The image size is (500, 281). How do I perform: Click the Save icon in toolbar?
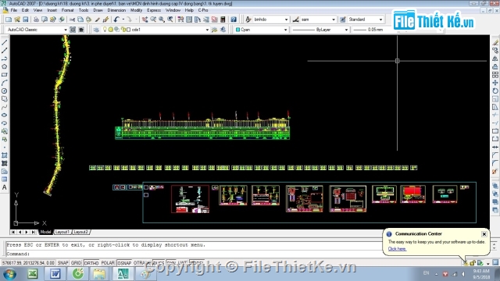[26, 20]
